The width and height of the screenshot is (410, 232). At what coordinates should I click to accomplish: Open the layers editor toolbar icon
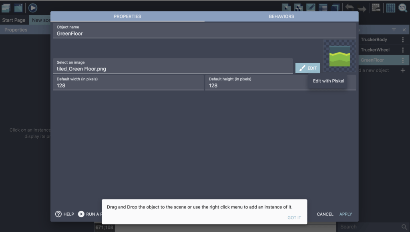click(335, 8)
